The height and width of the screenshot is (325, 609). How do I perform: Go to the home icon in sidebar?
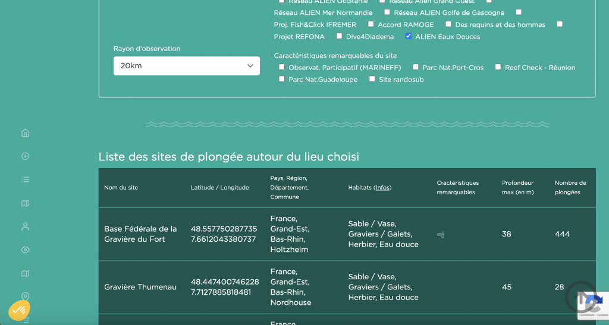(25, 133)
